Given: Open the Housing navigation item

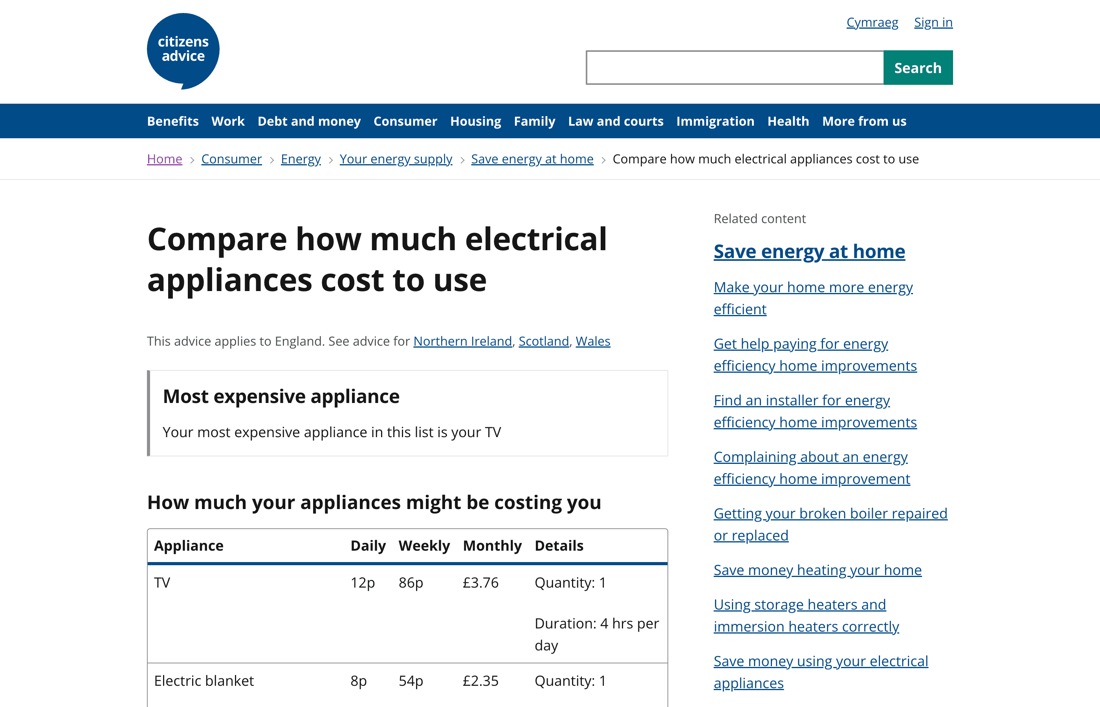Looking at the screenshot, I should [475, 121].
